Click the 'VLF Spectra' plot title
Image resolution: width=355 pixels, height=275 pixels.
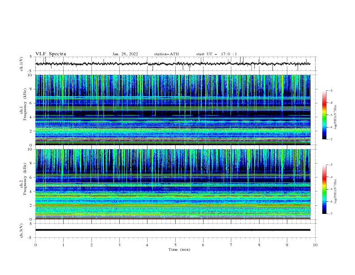[51, 54]
